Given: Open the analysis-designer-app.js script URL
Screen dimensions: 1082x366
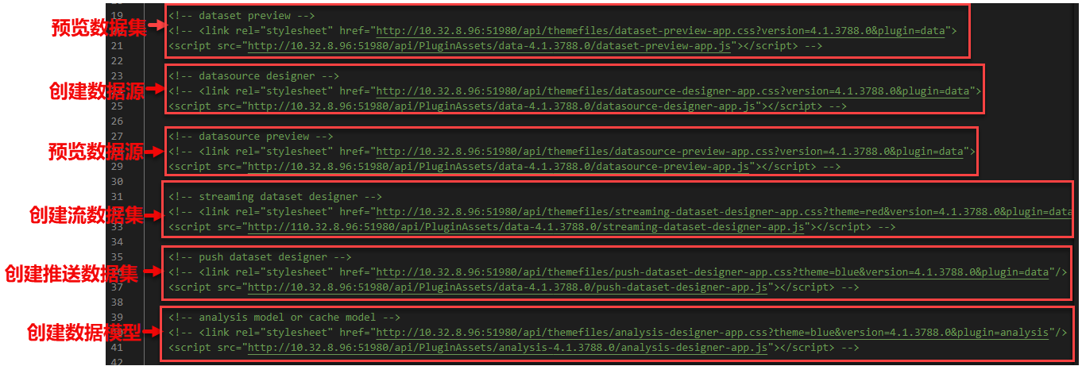Looking at the screenshot, I should 508,348.
